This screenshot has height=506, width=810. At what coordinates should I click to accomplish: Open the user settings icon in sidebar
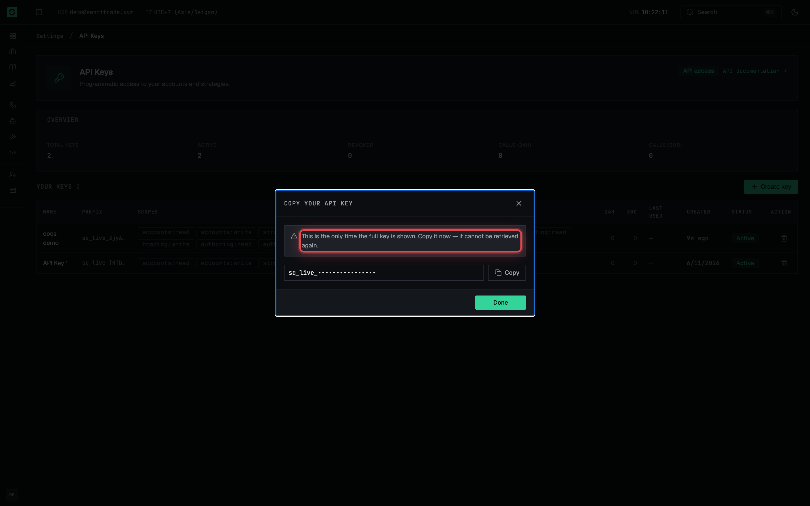click(13, 174)
